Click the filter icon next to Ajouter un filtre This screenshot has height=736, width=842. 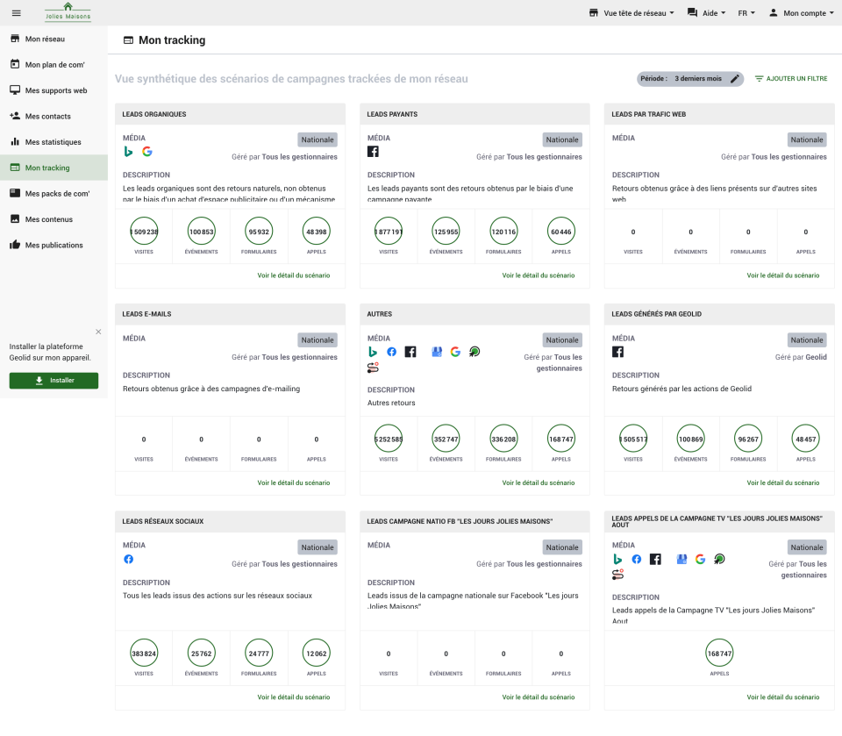pos(760,79)
